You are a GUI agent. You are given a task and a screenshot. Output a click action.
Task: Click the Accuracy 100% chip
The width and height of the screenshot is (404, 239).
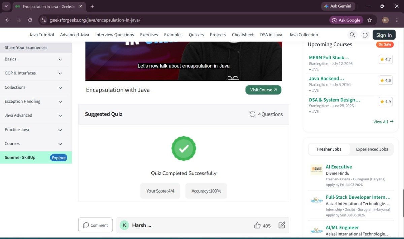click(206, 191)
